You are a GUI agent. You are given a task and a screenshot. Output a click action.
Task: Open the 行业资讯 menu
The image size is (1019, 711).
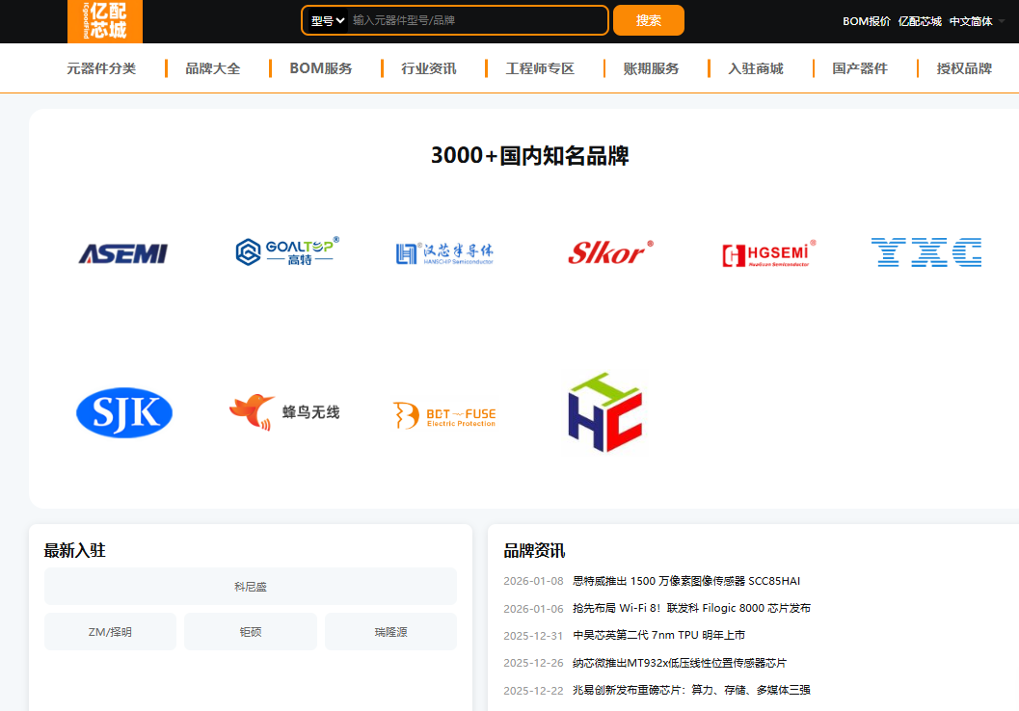pyautogui.click(x=428, y=68)
